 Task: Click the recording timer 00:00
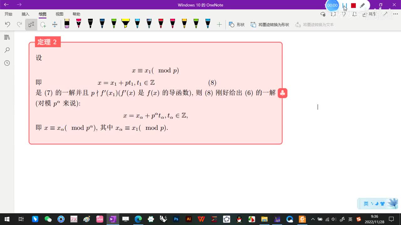pyautogui.click(x=332, y=5)
